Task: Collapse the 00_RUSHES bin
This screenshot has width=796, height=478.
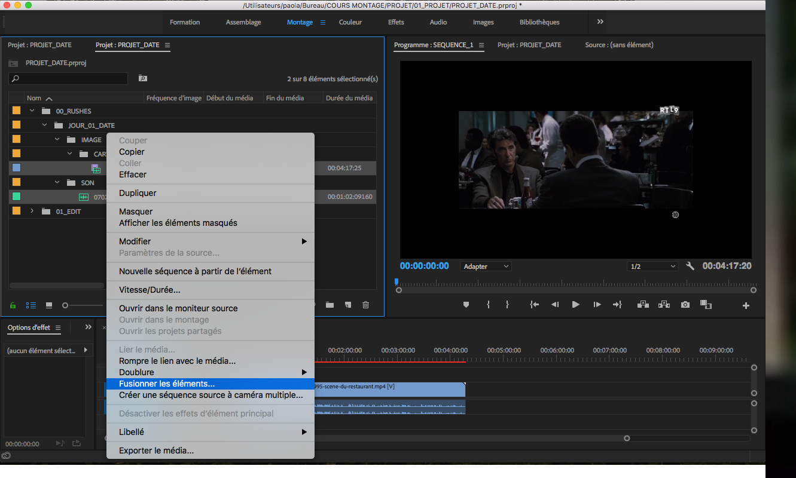Action: tap(32, 111)
